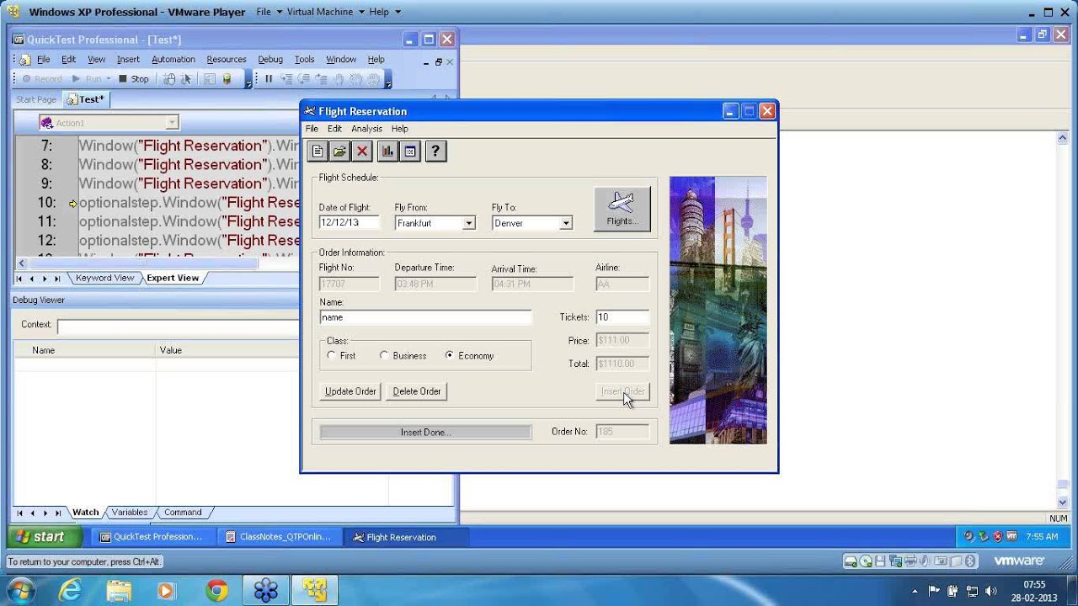
Task: Click the CD/DVD drive icon in VMware status bar
Action: [866, 561]
